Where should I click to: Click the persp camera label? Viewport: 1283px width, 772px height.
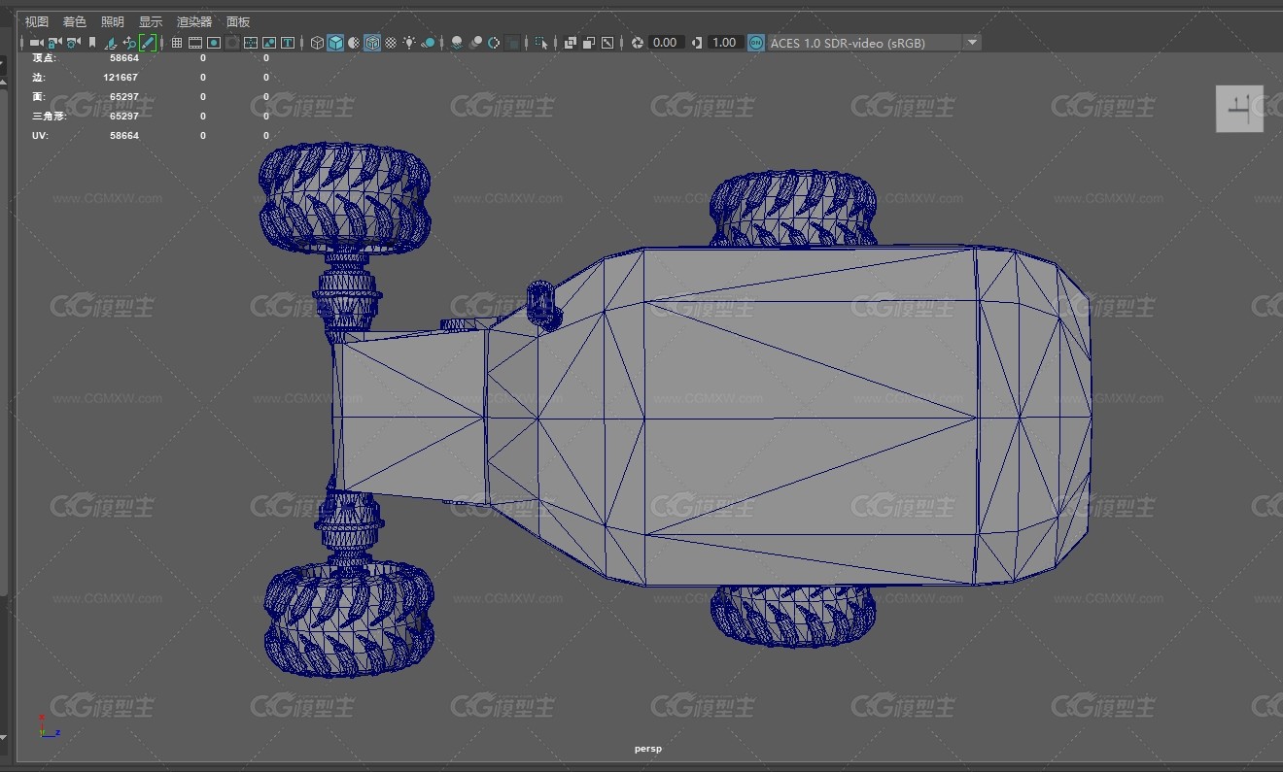(647, 749)
